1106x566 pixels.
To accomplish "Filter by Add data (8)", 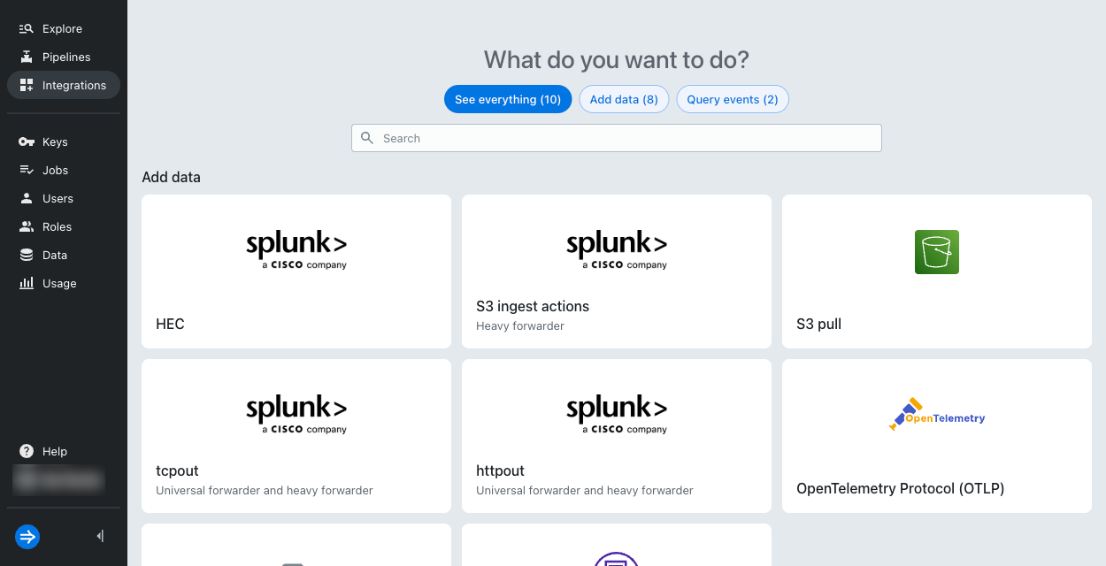I will (624, 99).
